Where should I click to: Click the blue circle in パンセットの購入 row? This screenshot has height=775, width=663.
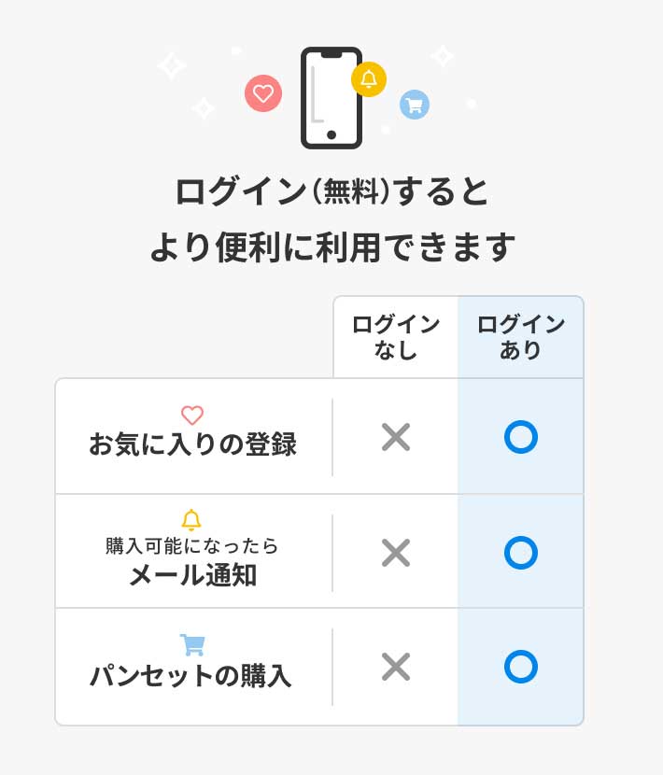pos(520,667)
